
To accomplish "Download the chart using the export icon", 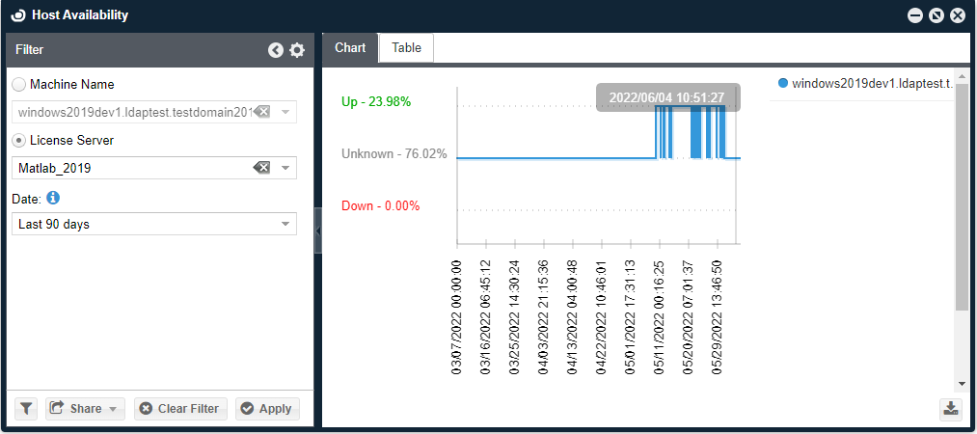I will pos(951,408).
